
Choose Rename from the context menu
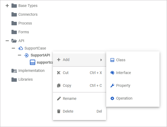point(70,99)
